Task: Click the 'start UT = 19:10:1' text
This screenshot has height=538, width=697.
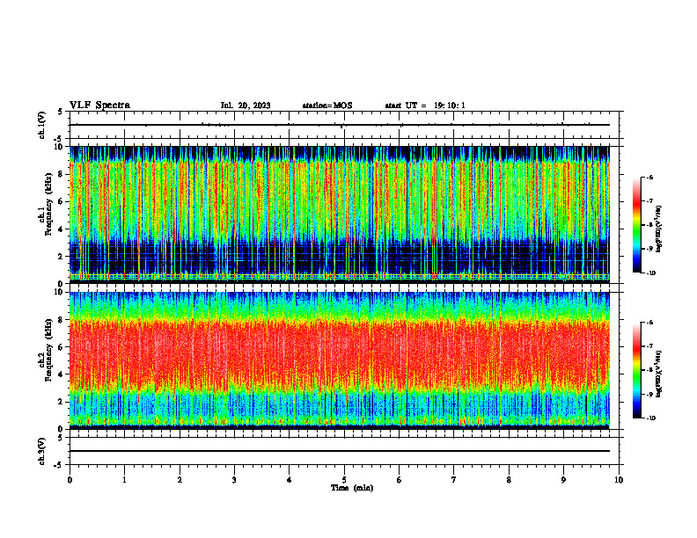Action: [425, 105]
